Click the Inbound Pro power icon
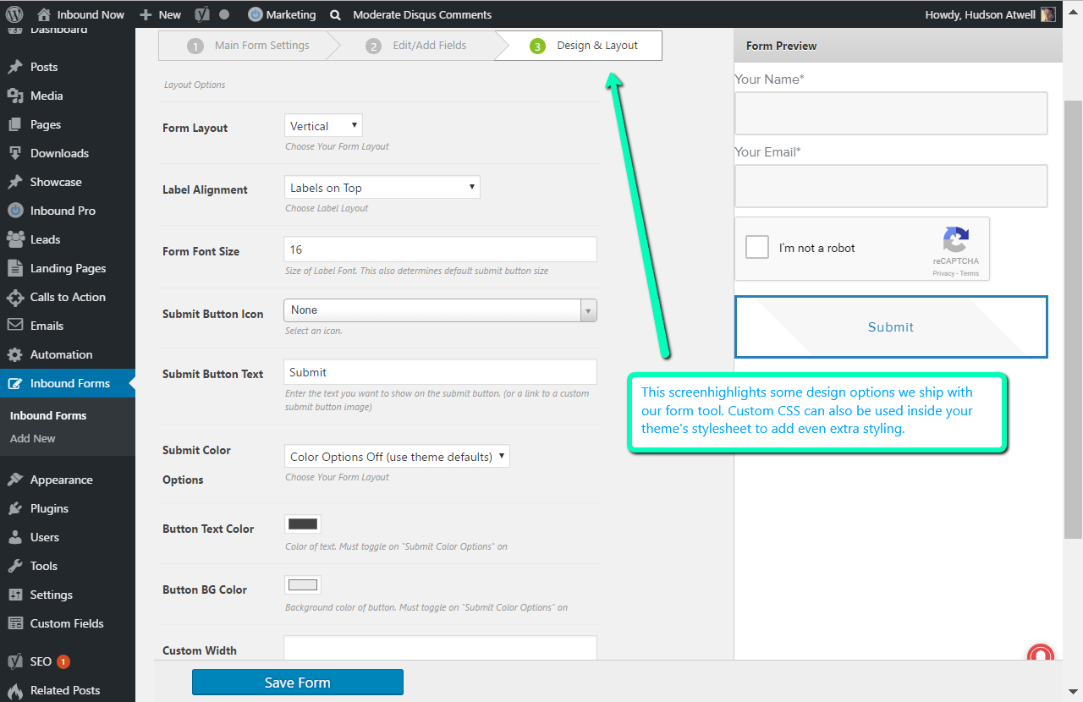Image resolution: width=1083 pixels, height=702 pixels. tap(15, 211)
